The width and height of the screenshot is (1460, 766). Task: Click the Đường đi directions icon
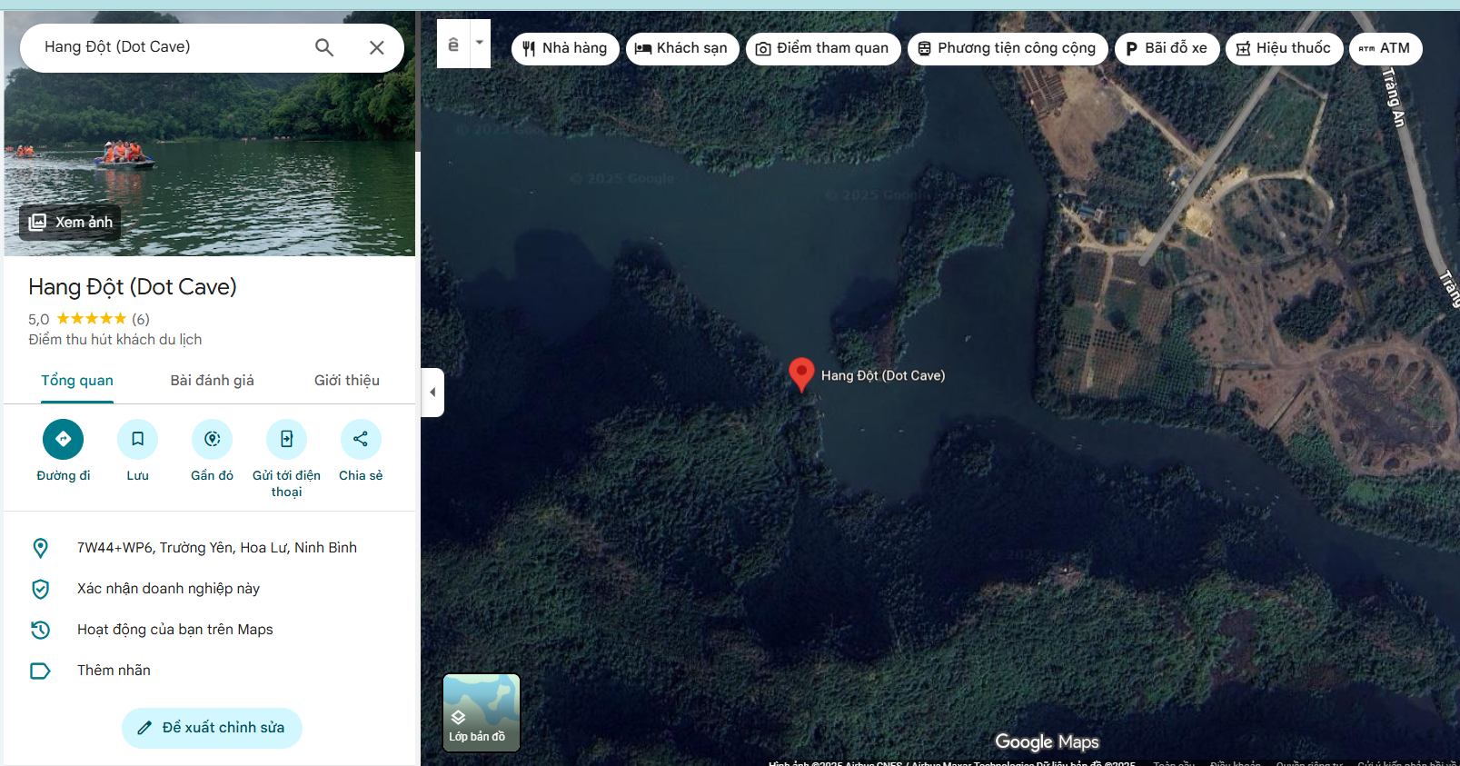(x=63, y=440)
